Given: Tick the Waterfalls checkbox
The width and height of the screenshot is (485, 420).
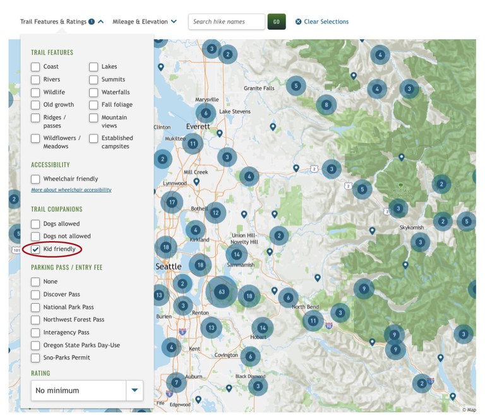Looking at the screenshot, I should point(93,92).
